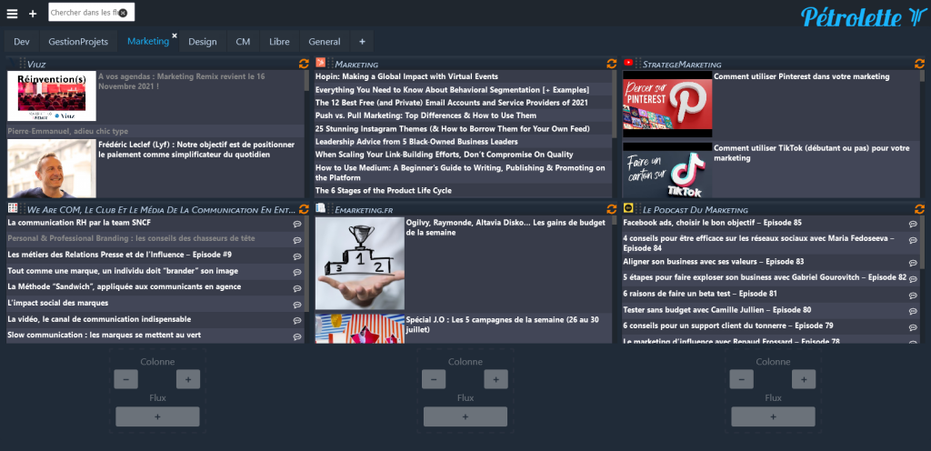Add a Flux in the right column
This screenshot has height=451, width=931.
[x=773, y=416]
